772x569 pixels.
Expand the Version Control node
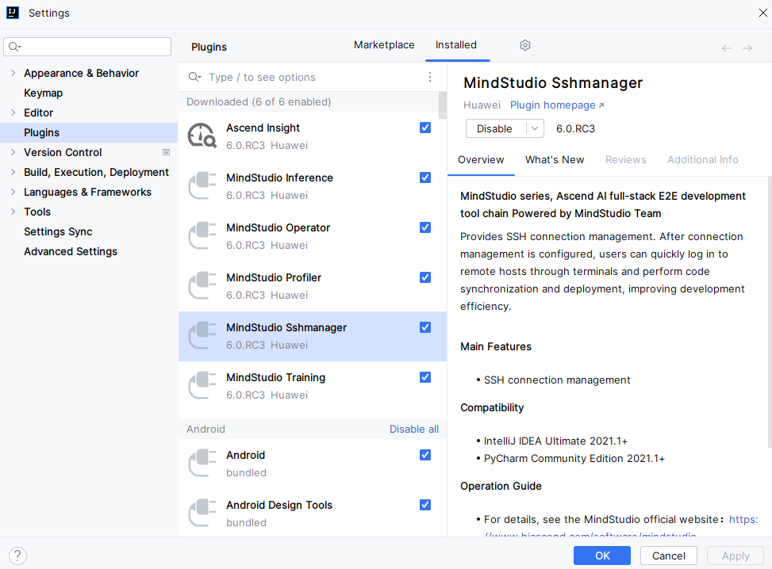tap(13, 152)
